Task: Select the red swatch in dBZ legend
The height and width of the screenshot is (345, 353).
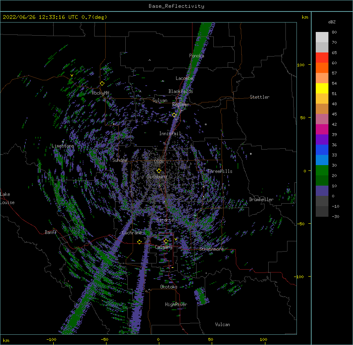Action: [322, 58]
